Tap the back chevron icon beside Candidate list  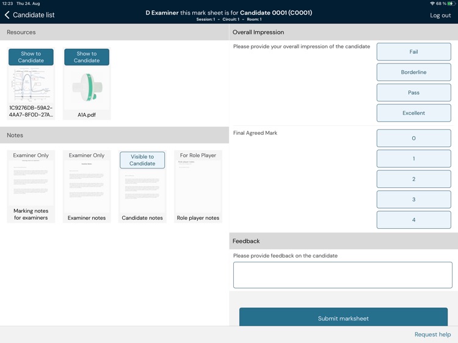point(7,15)
